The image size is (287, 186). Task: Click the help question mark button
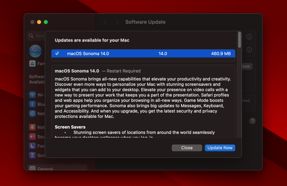[x=253, y=121]
